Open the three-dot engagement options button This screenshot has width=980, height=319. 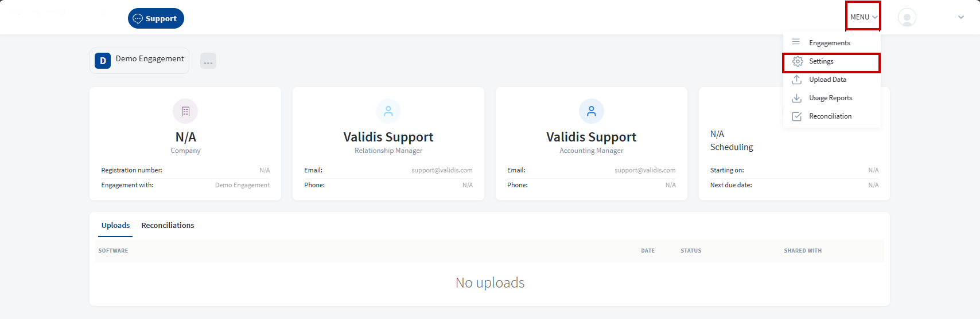208,61
